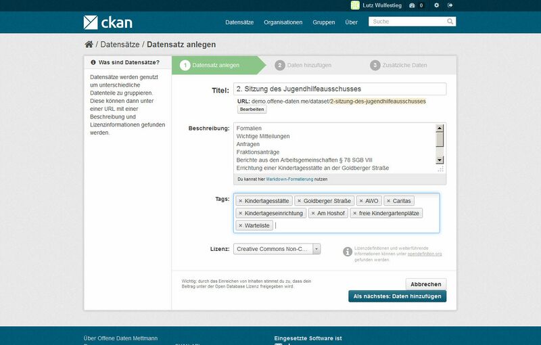Click the search magnifier icon
This screenshot has width=541, height=345.
coord(451,22)
